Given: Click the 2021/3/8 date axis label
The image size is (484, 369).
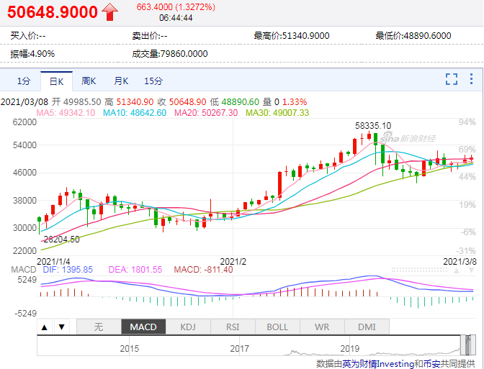Looking at the screenshot, I should pyautogui.click(x=460, y=262).
